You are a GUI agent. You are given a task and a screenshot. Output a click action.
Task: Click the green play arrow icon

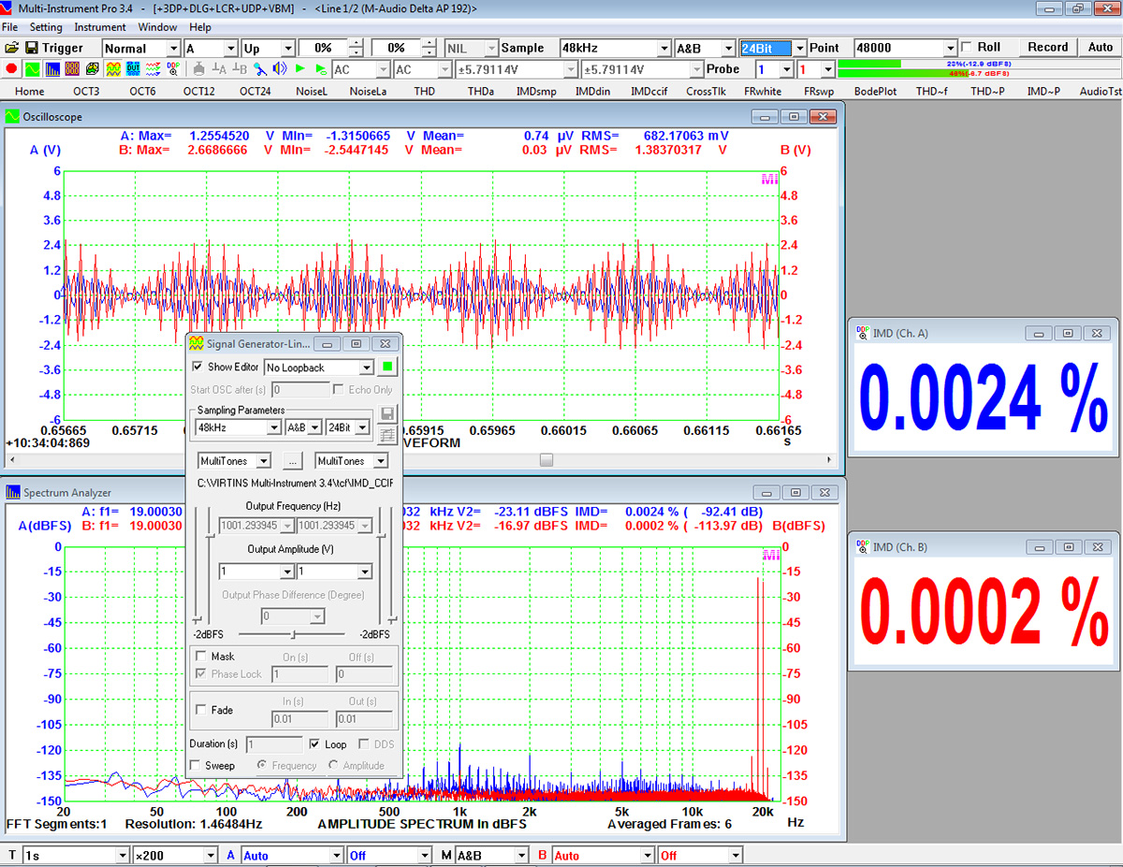(x=299, y=68)
